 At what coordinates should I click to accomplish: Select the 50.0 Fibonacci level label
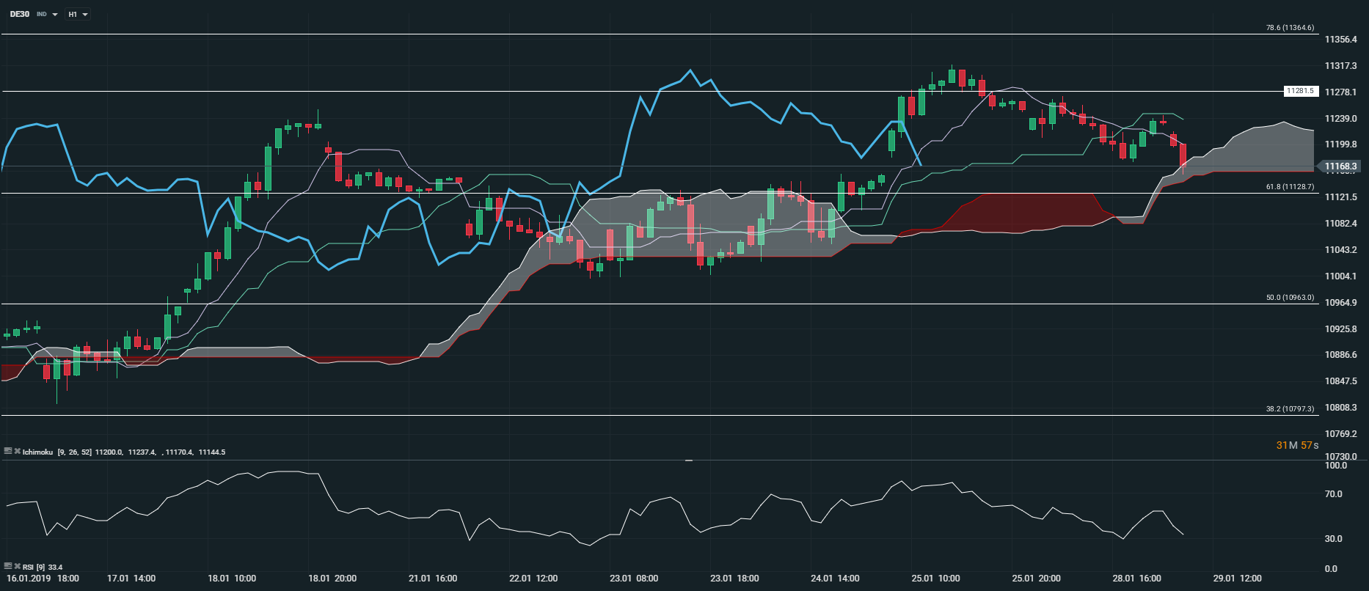1290,298
